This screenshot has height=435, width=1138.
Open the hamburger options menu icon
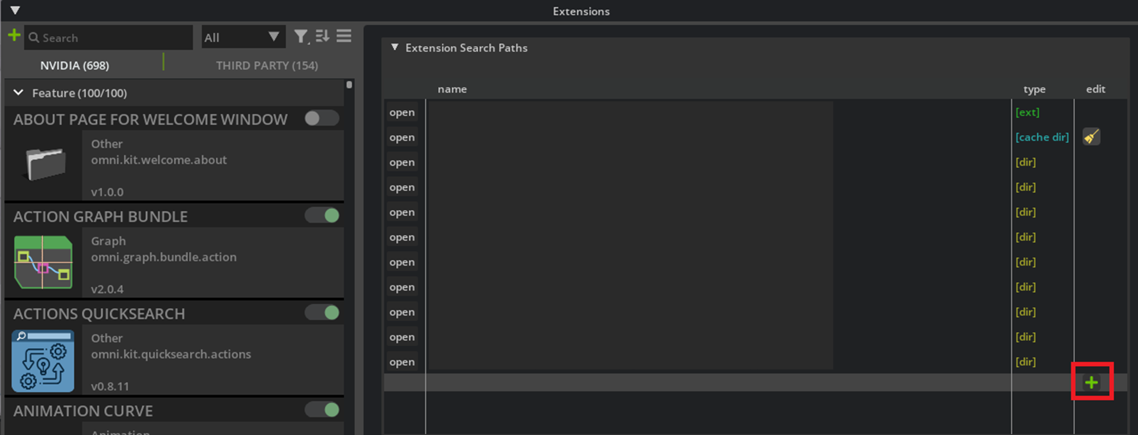tap(344, 37)
